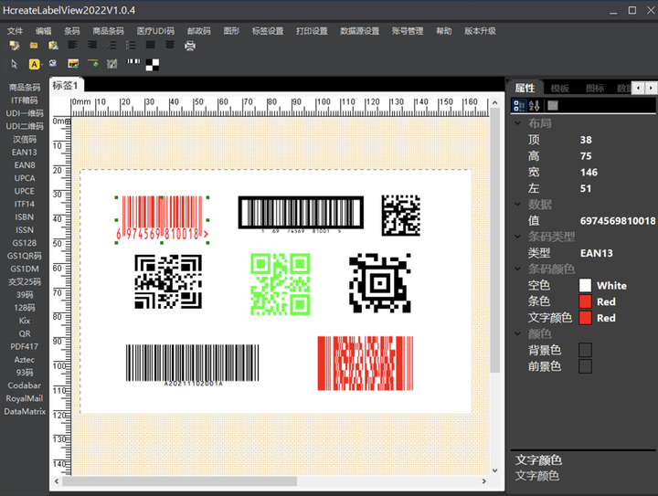Image resolution: width=658 pixels, height=496 pixels.
Task: Click the canvas horizontal scrollbar thumb
Action: [179, 481]
